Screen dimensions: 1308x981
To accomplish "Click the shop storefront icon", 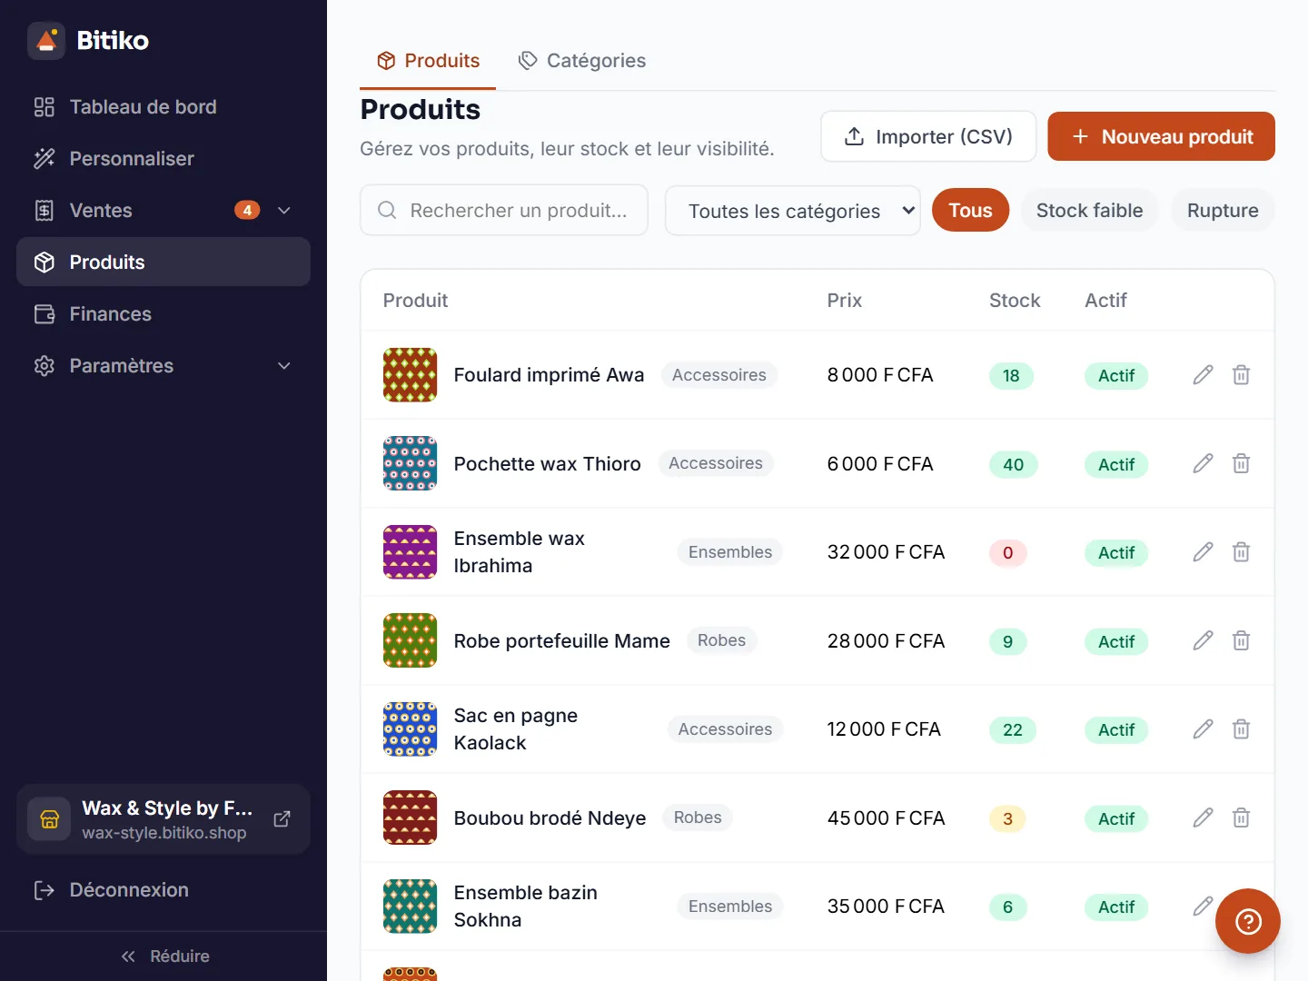I will (49, 819).
